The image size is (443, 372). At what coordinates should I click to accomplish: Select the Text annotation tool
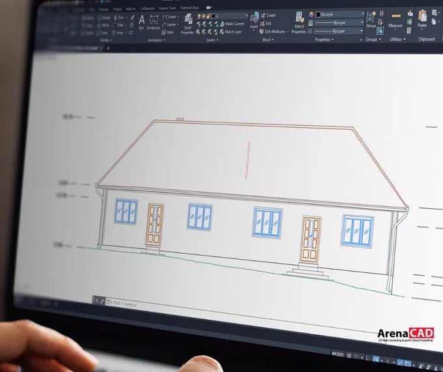click(141, 22)
